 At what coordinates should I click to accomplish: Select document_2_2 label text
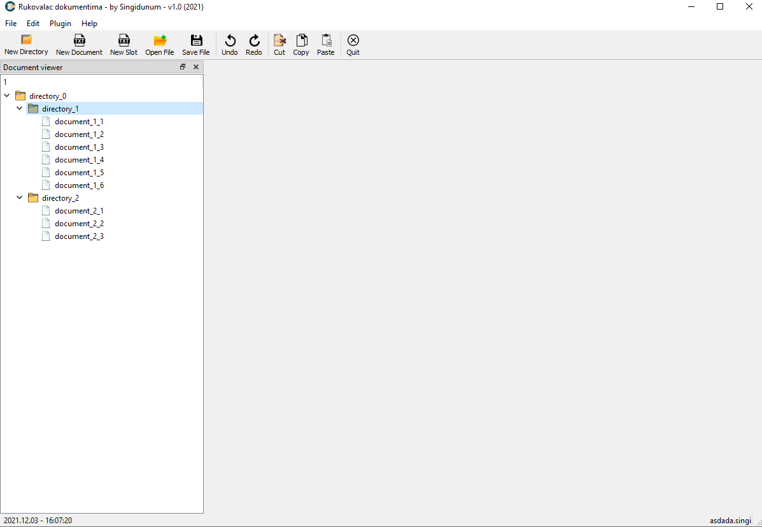pyautogui.click(x=79, y=224)
